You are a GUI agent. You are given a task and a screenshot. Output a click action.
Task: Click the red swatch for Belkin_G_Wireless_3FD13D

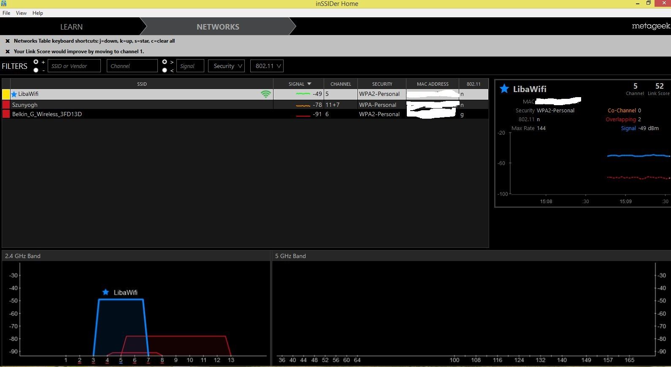[x=6, y=114]
